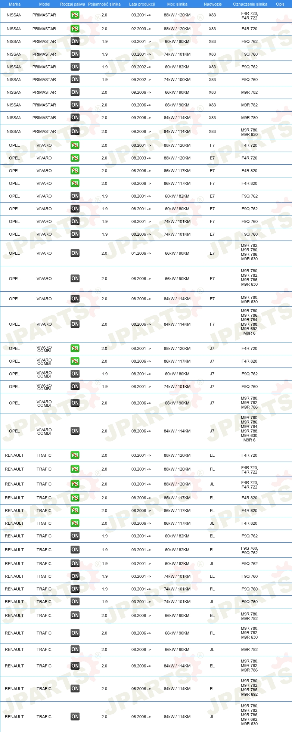Click petrol icon in Opel Vivaro 08.2003 row
This screenshot has height=732, width=292.
tap(75, 158)
